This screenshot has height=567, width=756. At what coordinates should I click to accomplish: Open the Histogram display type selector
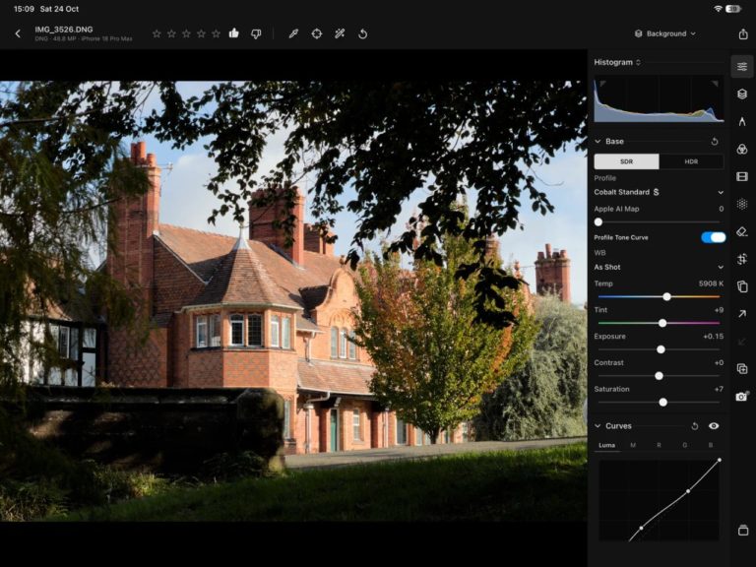[617, 62]
